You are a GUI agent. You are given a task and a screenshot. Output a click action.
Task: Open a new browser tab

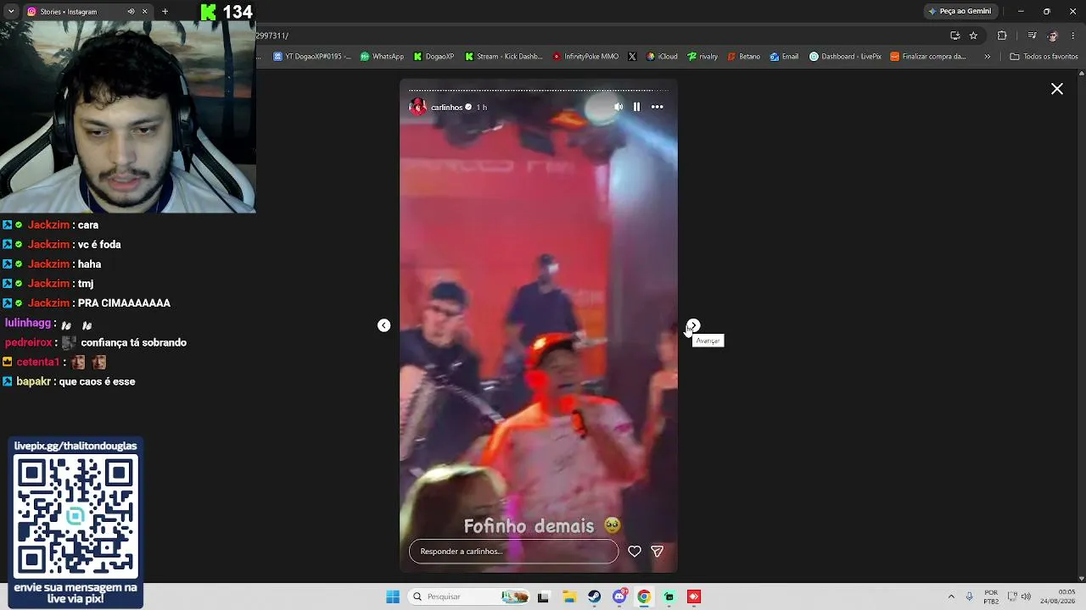pyautogui.click(x=165, y=12)
